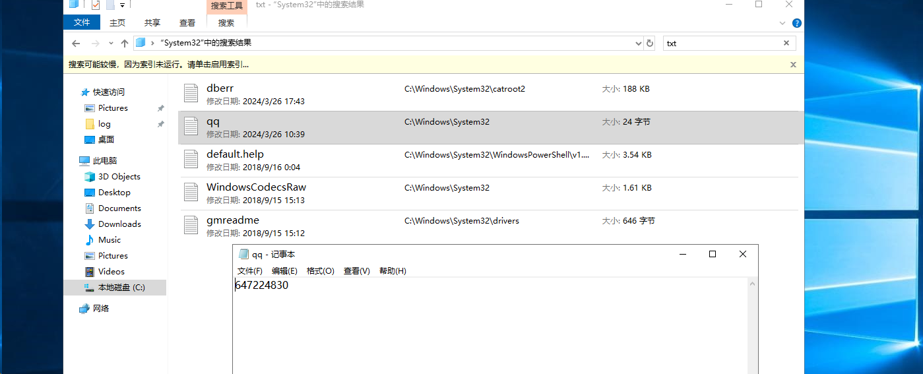Refresh the search results
The image size is (923, 374).
click(650, 44)
